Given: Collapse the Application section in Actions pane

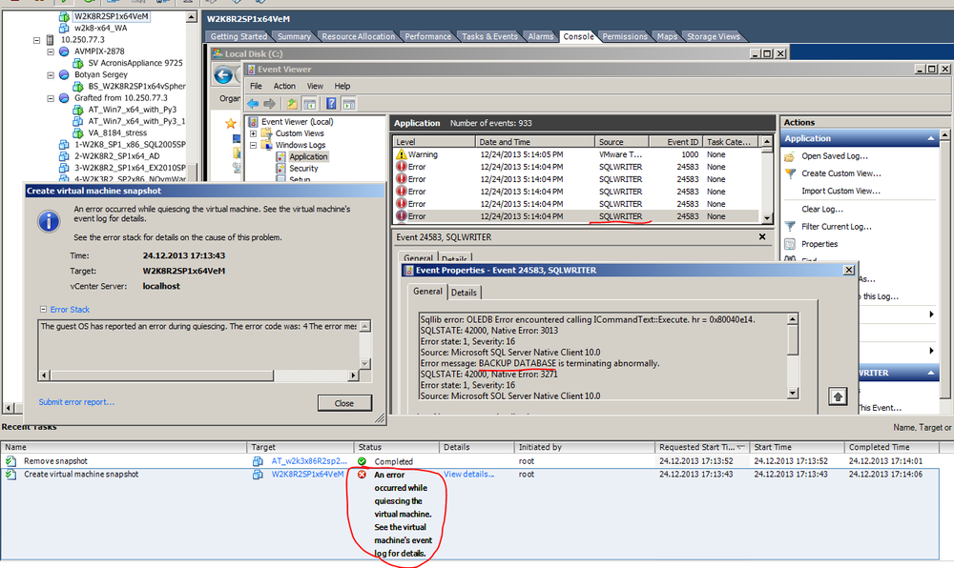Looking at the screenshot, I should [931, 138].
